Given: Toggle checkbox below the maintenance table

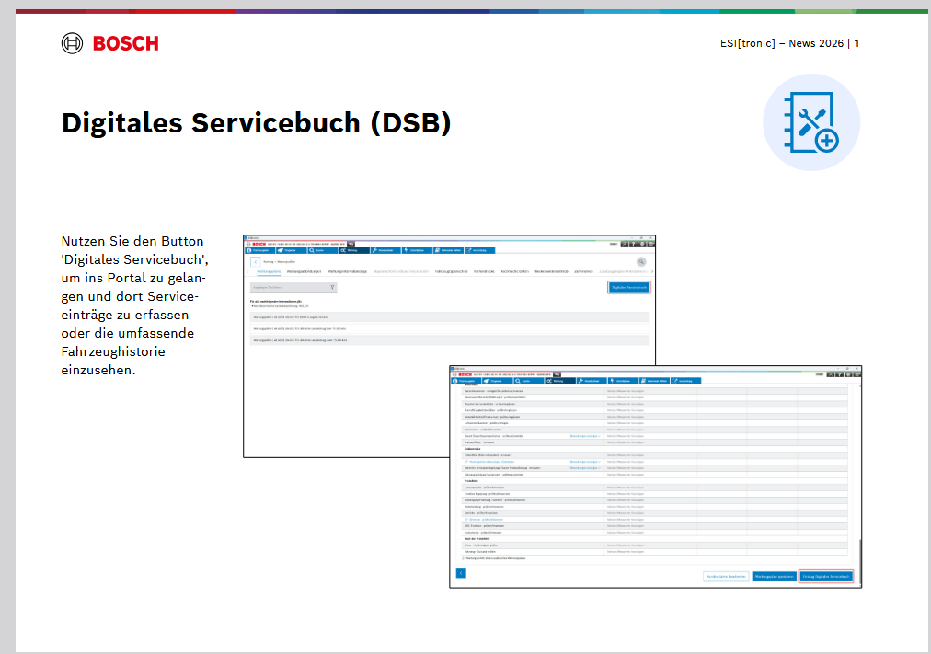Looking at the screenshot, I should (x=463, y=558).
